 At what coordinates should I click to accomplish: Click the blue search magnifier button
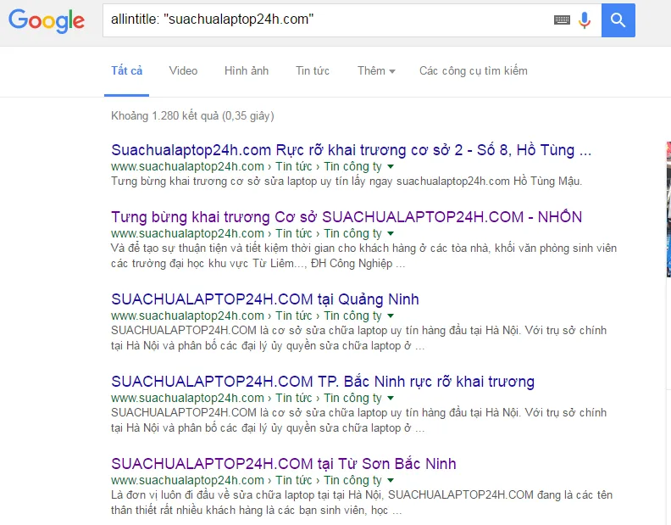[x=618, y=20]
